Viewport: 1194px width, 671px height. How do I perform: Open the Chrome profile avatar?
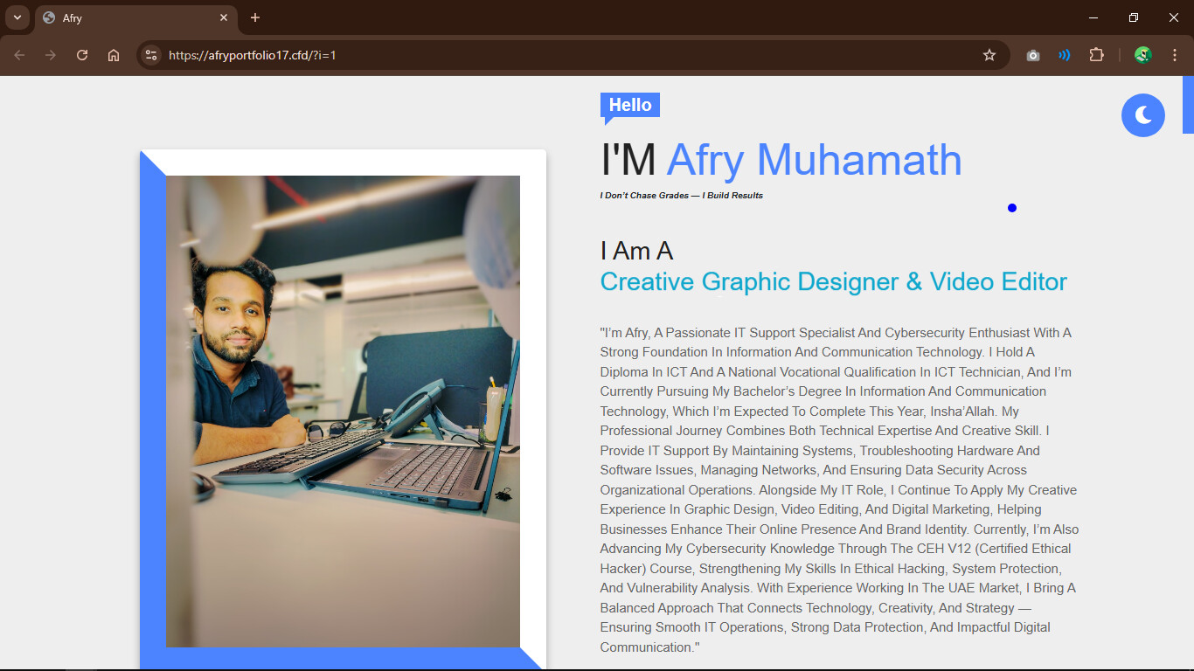[1142, 55]
